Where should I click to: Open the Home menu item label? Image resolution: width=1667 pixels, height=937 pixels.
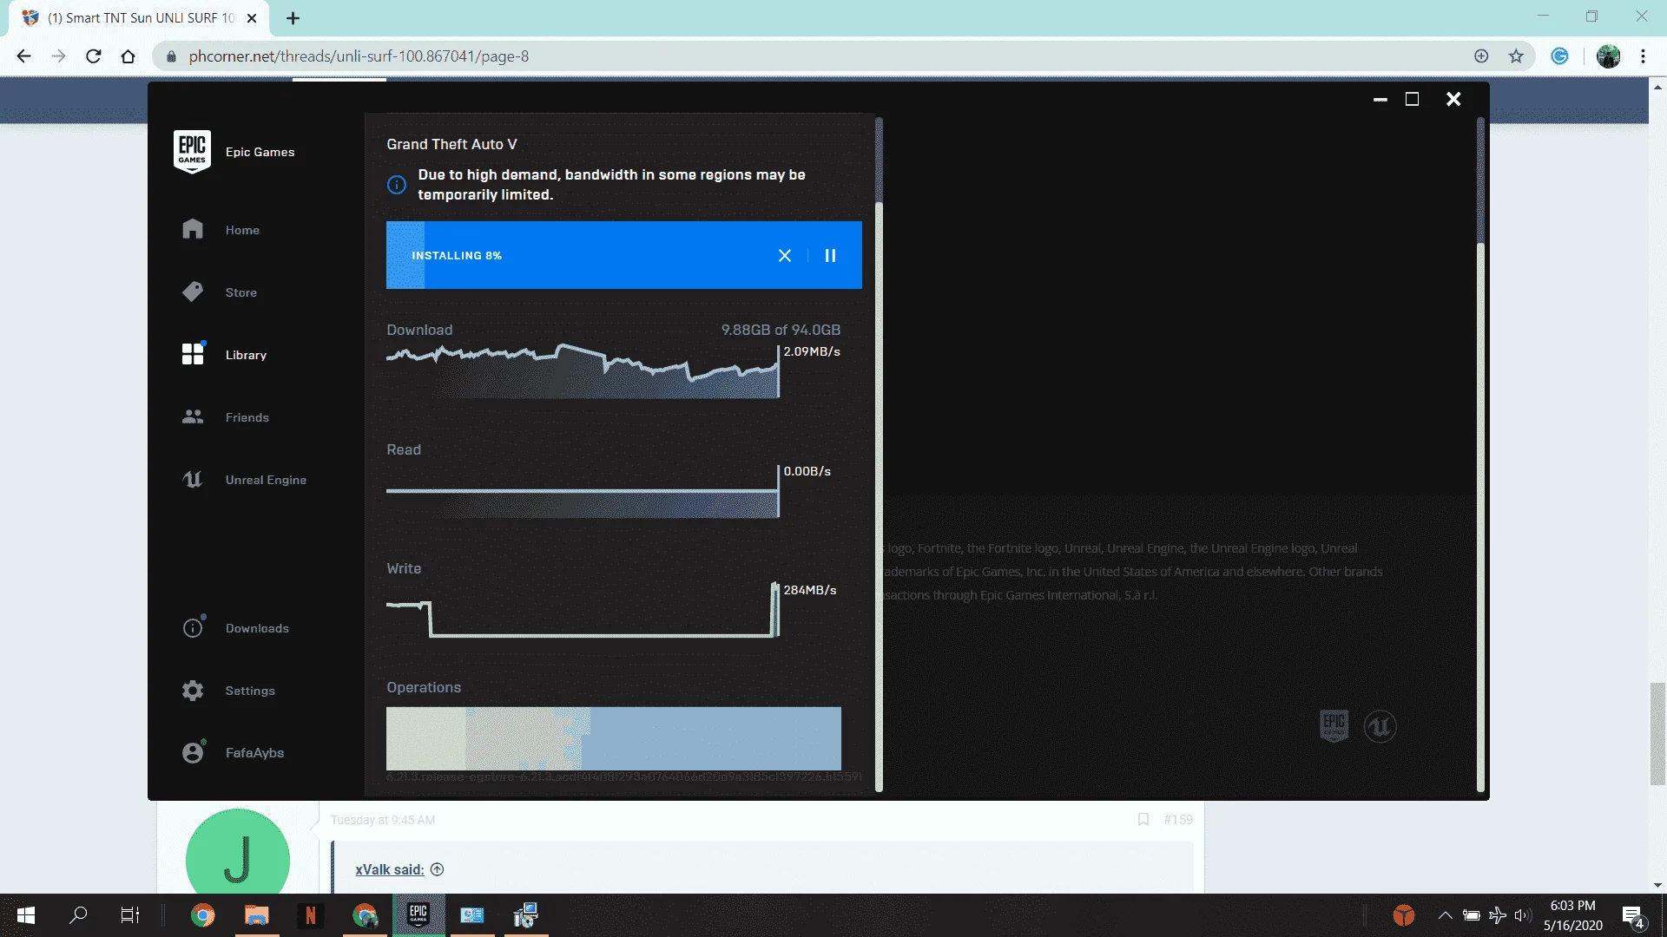[x=242, y=230]
